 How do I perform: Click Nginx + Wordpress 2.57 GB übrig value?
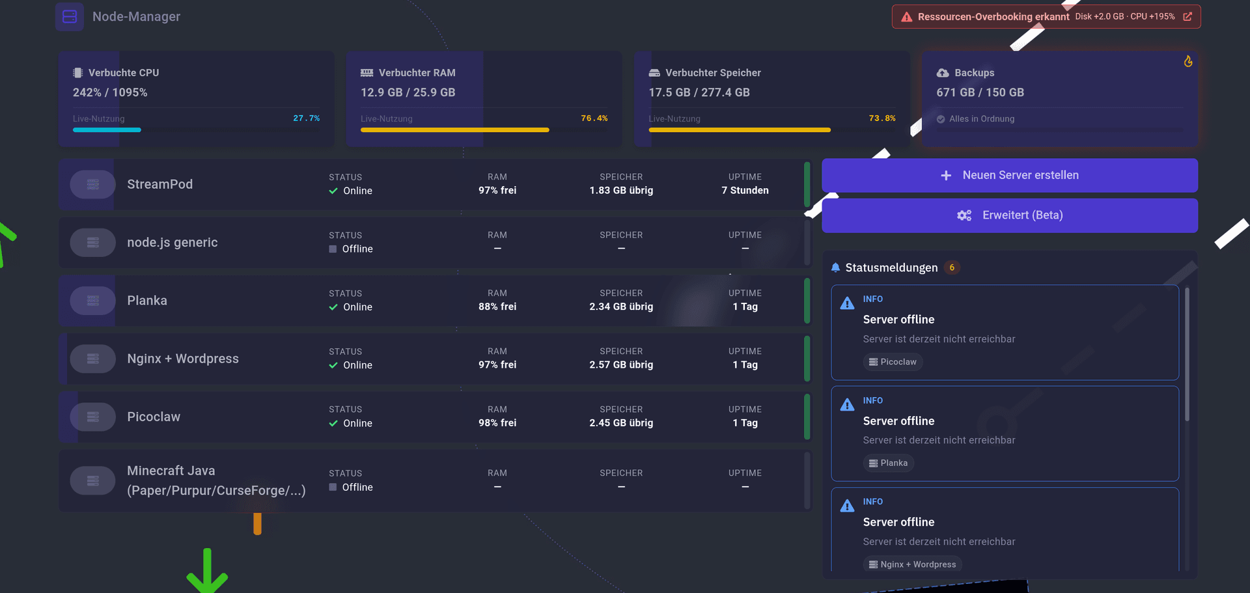621,365
